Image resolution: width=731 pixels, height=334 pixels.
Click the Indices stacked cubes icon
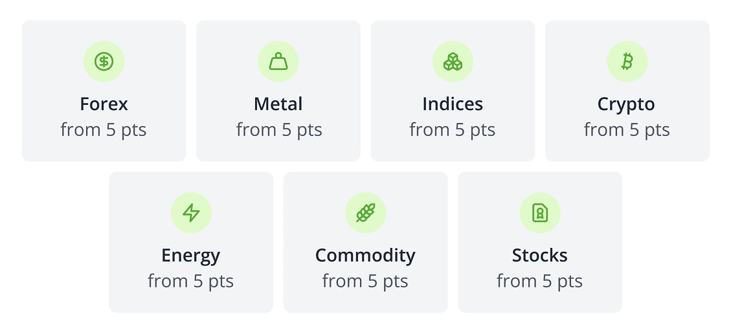pos(453,61)
